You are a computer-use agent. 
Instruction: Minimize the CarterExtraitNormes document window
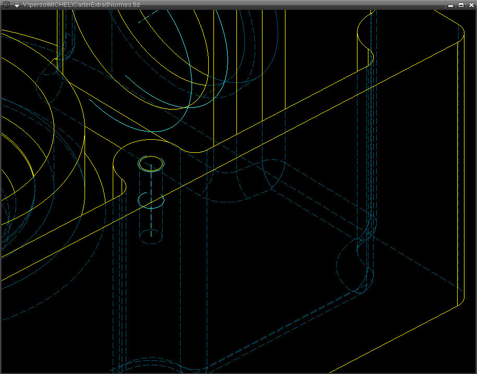[451, 5]
